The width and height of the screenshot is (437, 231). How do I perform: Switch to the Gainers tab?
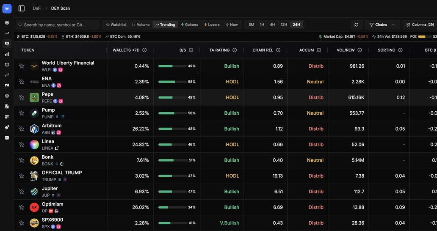click(x=190, y=25)
